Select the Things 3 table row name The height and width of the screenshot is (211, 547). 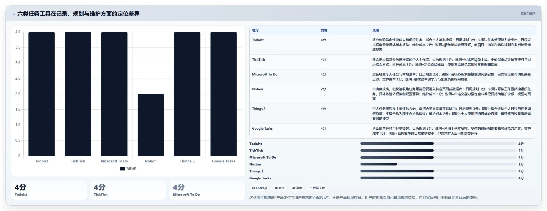click(259, 109)
